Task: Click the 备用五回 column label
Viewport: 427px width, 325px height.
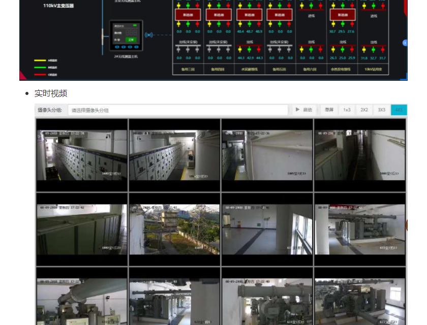Action: (280, 70)
